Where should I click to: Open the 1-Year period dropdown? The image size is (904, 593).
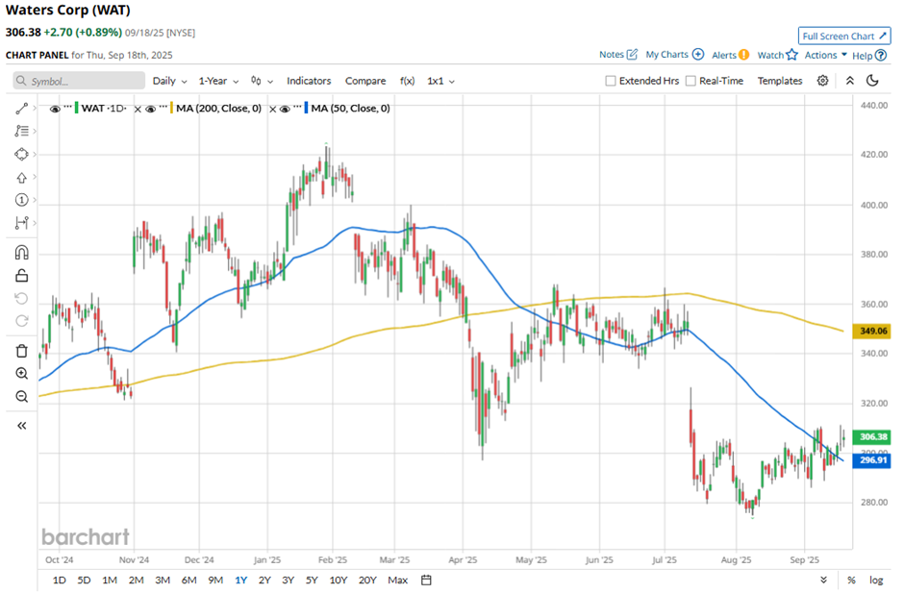tap(218, 81)
